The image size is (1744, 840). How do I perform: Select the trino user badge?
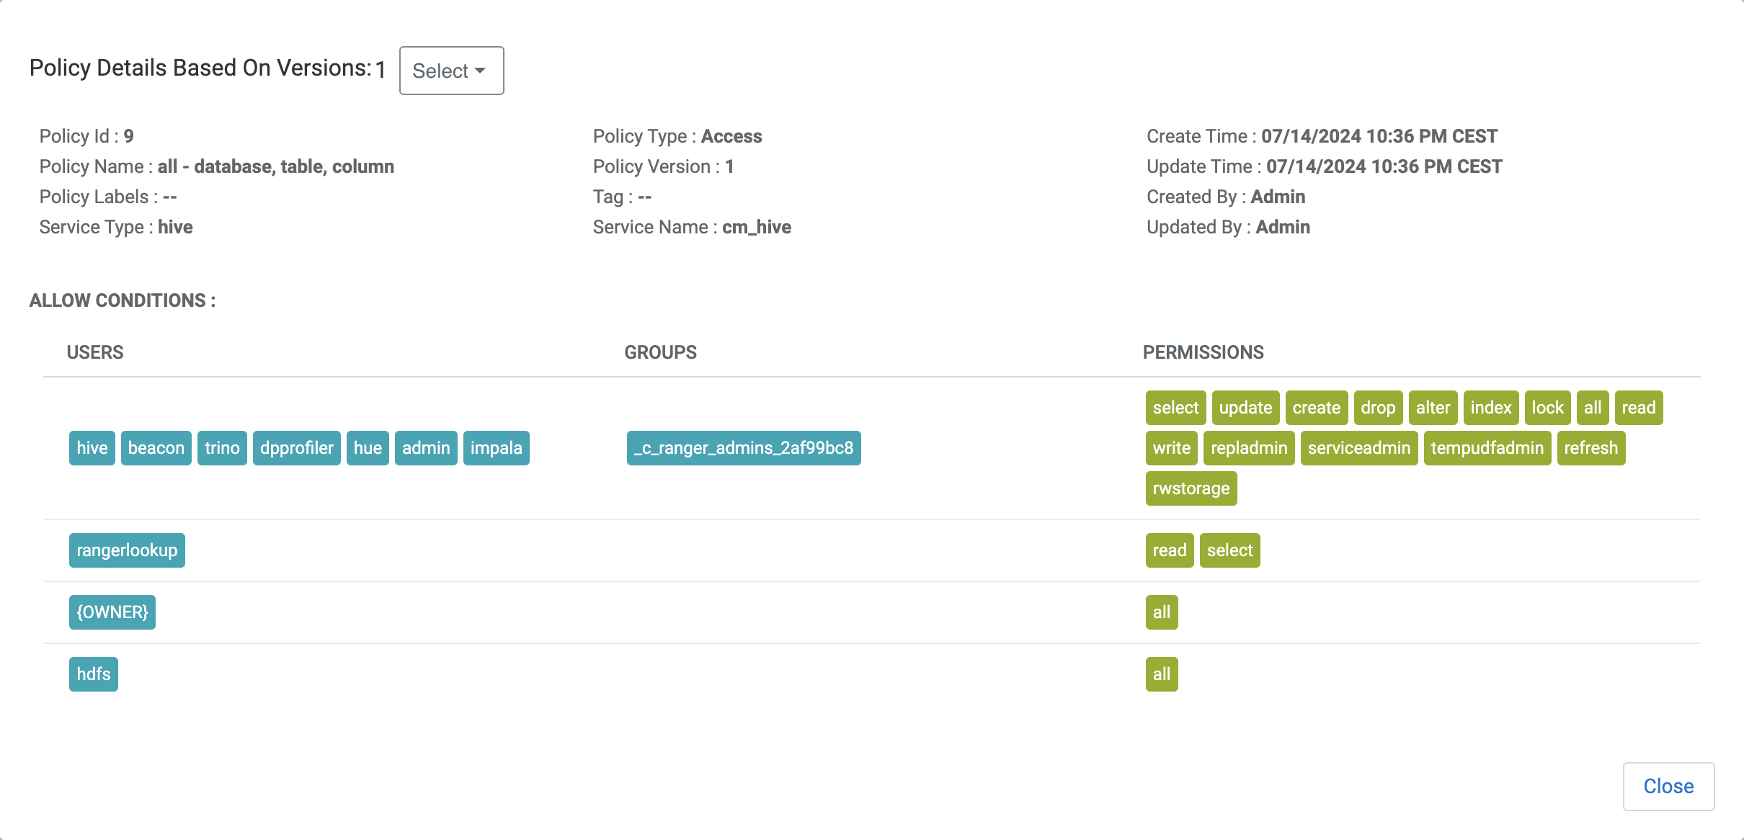(x=222, y=448)
